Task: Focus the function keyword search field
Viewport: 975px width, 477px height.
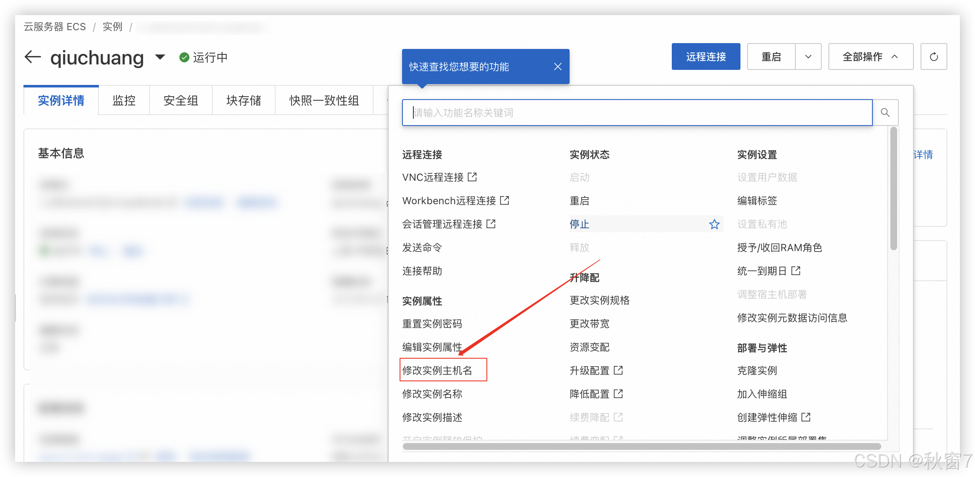Action: [637, 113]
